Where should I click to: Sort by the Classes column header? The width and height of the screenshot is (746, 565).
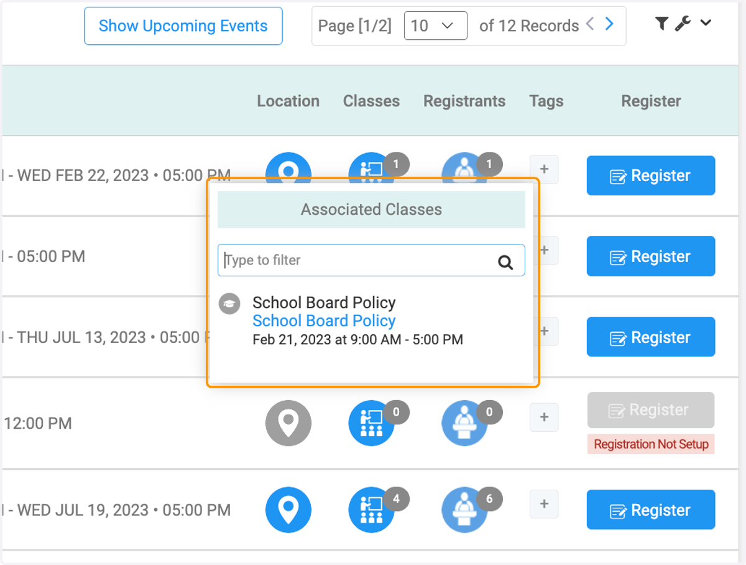point(371,101)
